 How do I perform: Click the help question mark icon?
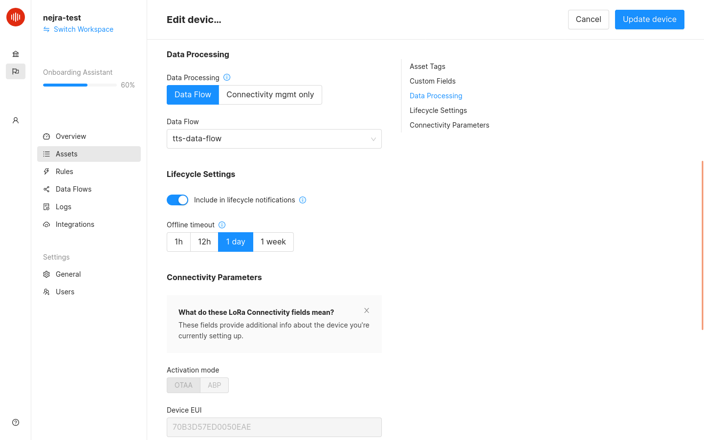click(x=15, y=422)
